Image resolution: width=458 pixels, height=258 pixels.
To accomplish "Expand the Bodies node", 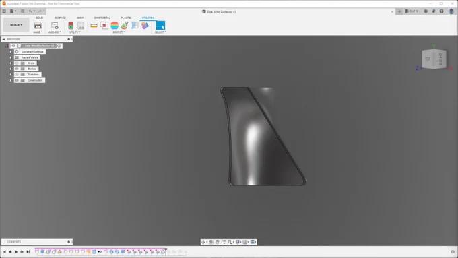I will click(11, 69).
